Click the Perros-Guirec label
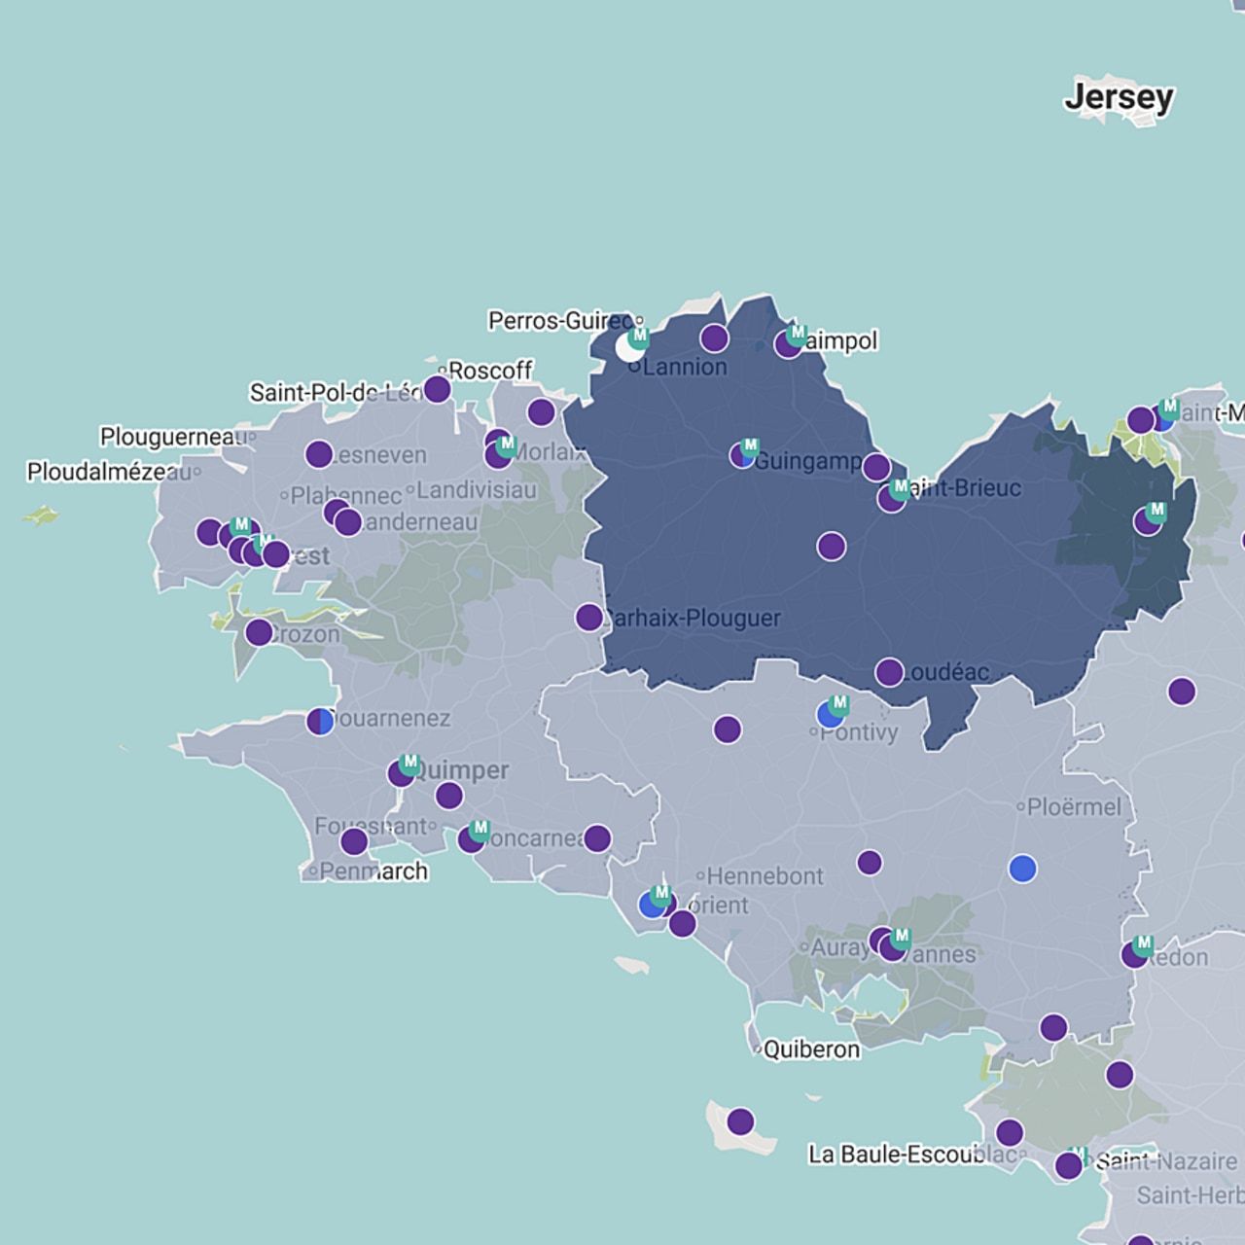The width and height of the screenshot is (1245, 1245). coord(560,321)
